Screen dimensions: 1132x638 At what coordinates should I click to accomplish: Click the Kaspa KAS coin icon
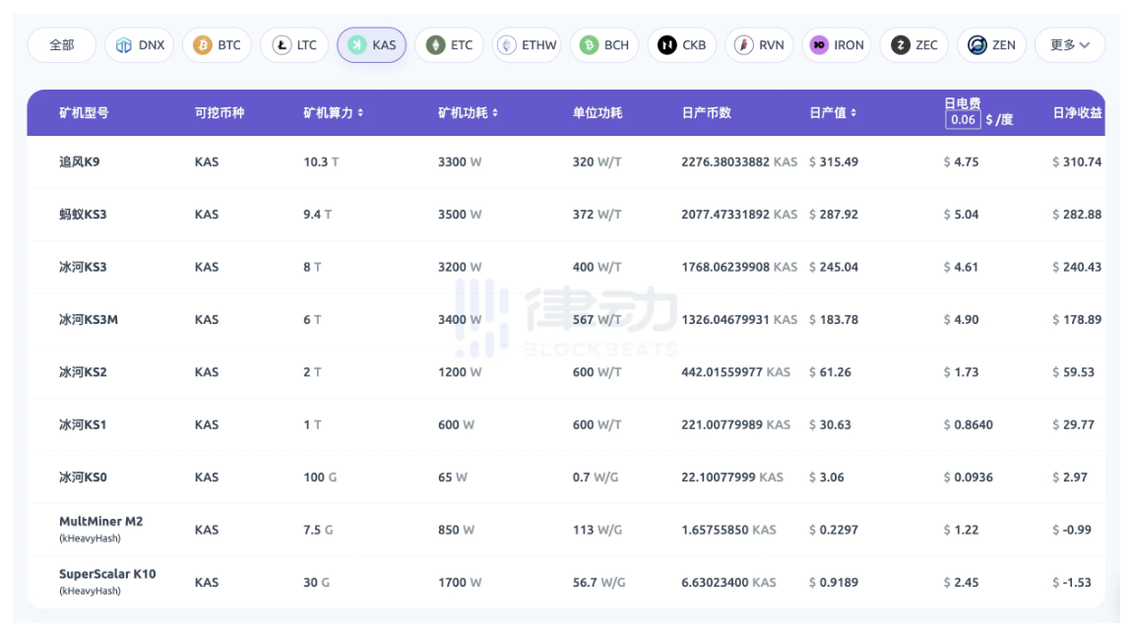(x=356, y=45)
